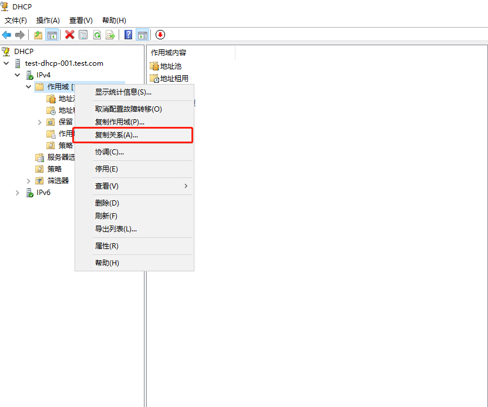Click the 地址池 icon in right pane
Viewport: 488px width, 407px height.
[154, 66]
